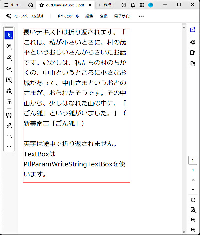200x235 pixels.
Task: Click the current page number box
Action: 193,160
